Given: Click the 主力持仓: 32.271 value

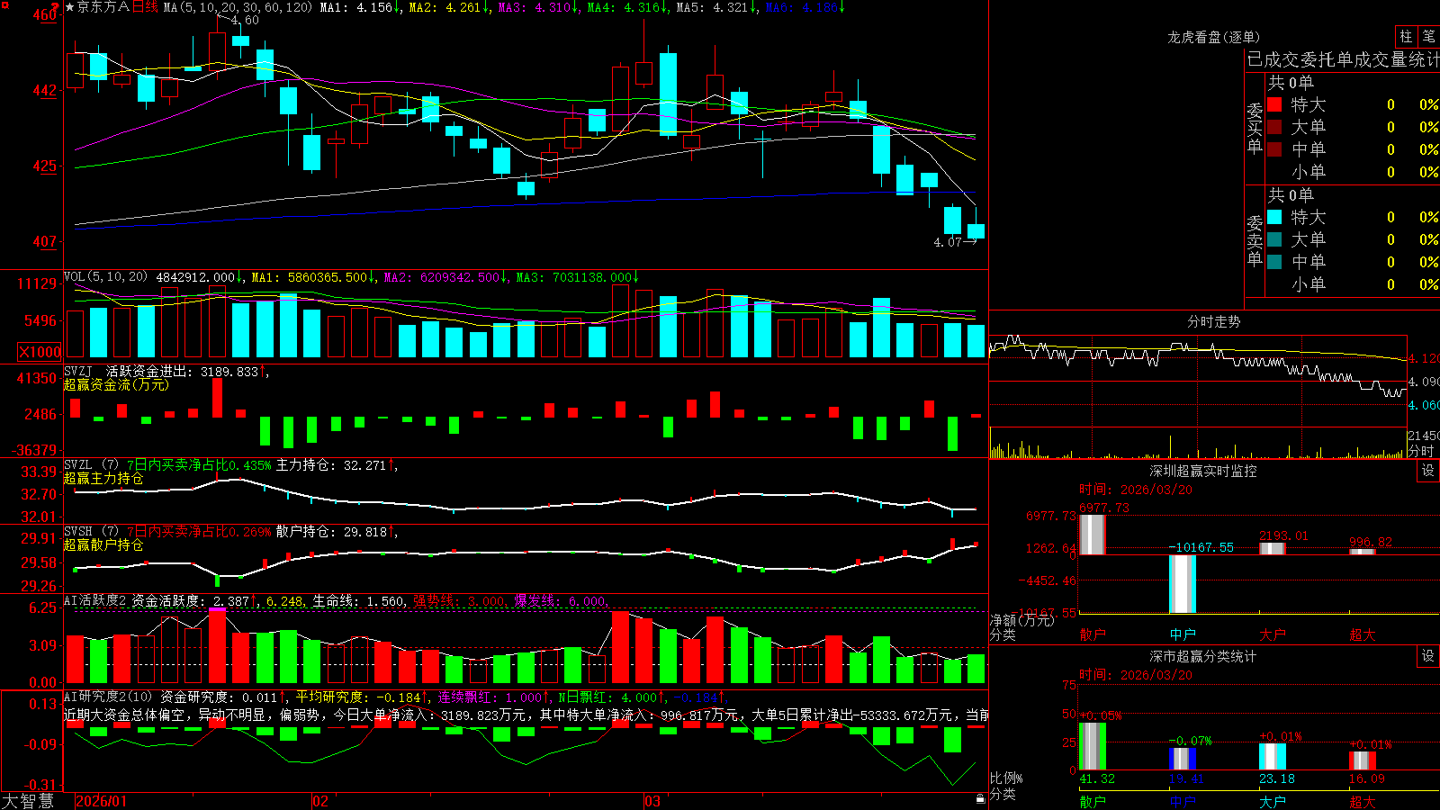Looking at the screenshot, I should pos(334,465).
